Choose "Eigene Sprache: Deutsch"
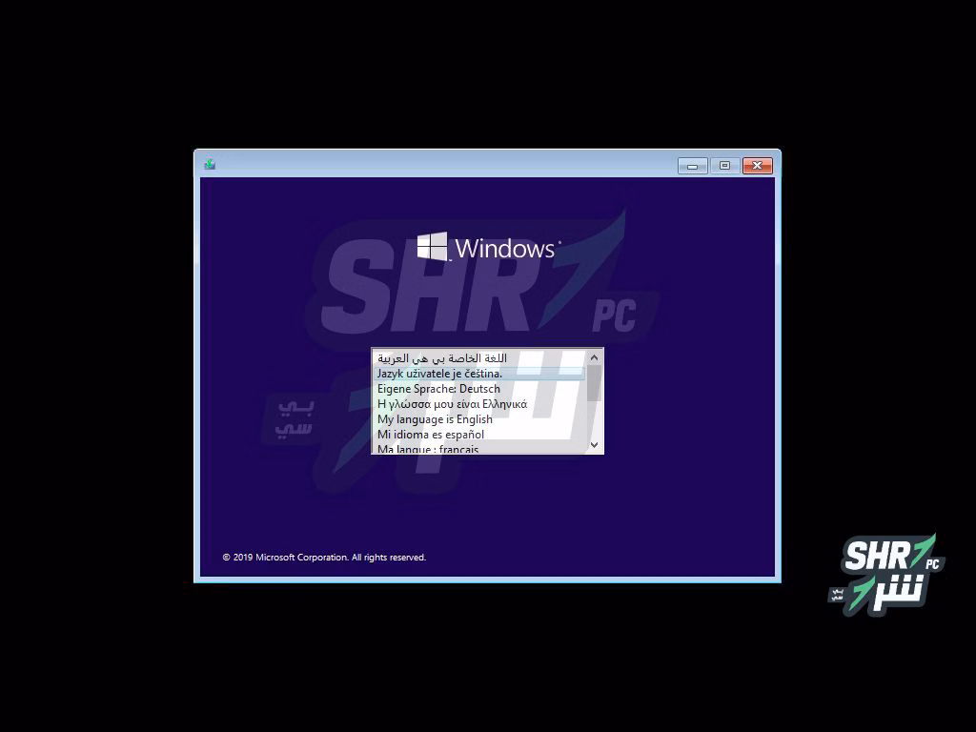The image size is (976, 732). [x=479, y=389]
